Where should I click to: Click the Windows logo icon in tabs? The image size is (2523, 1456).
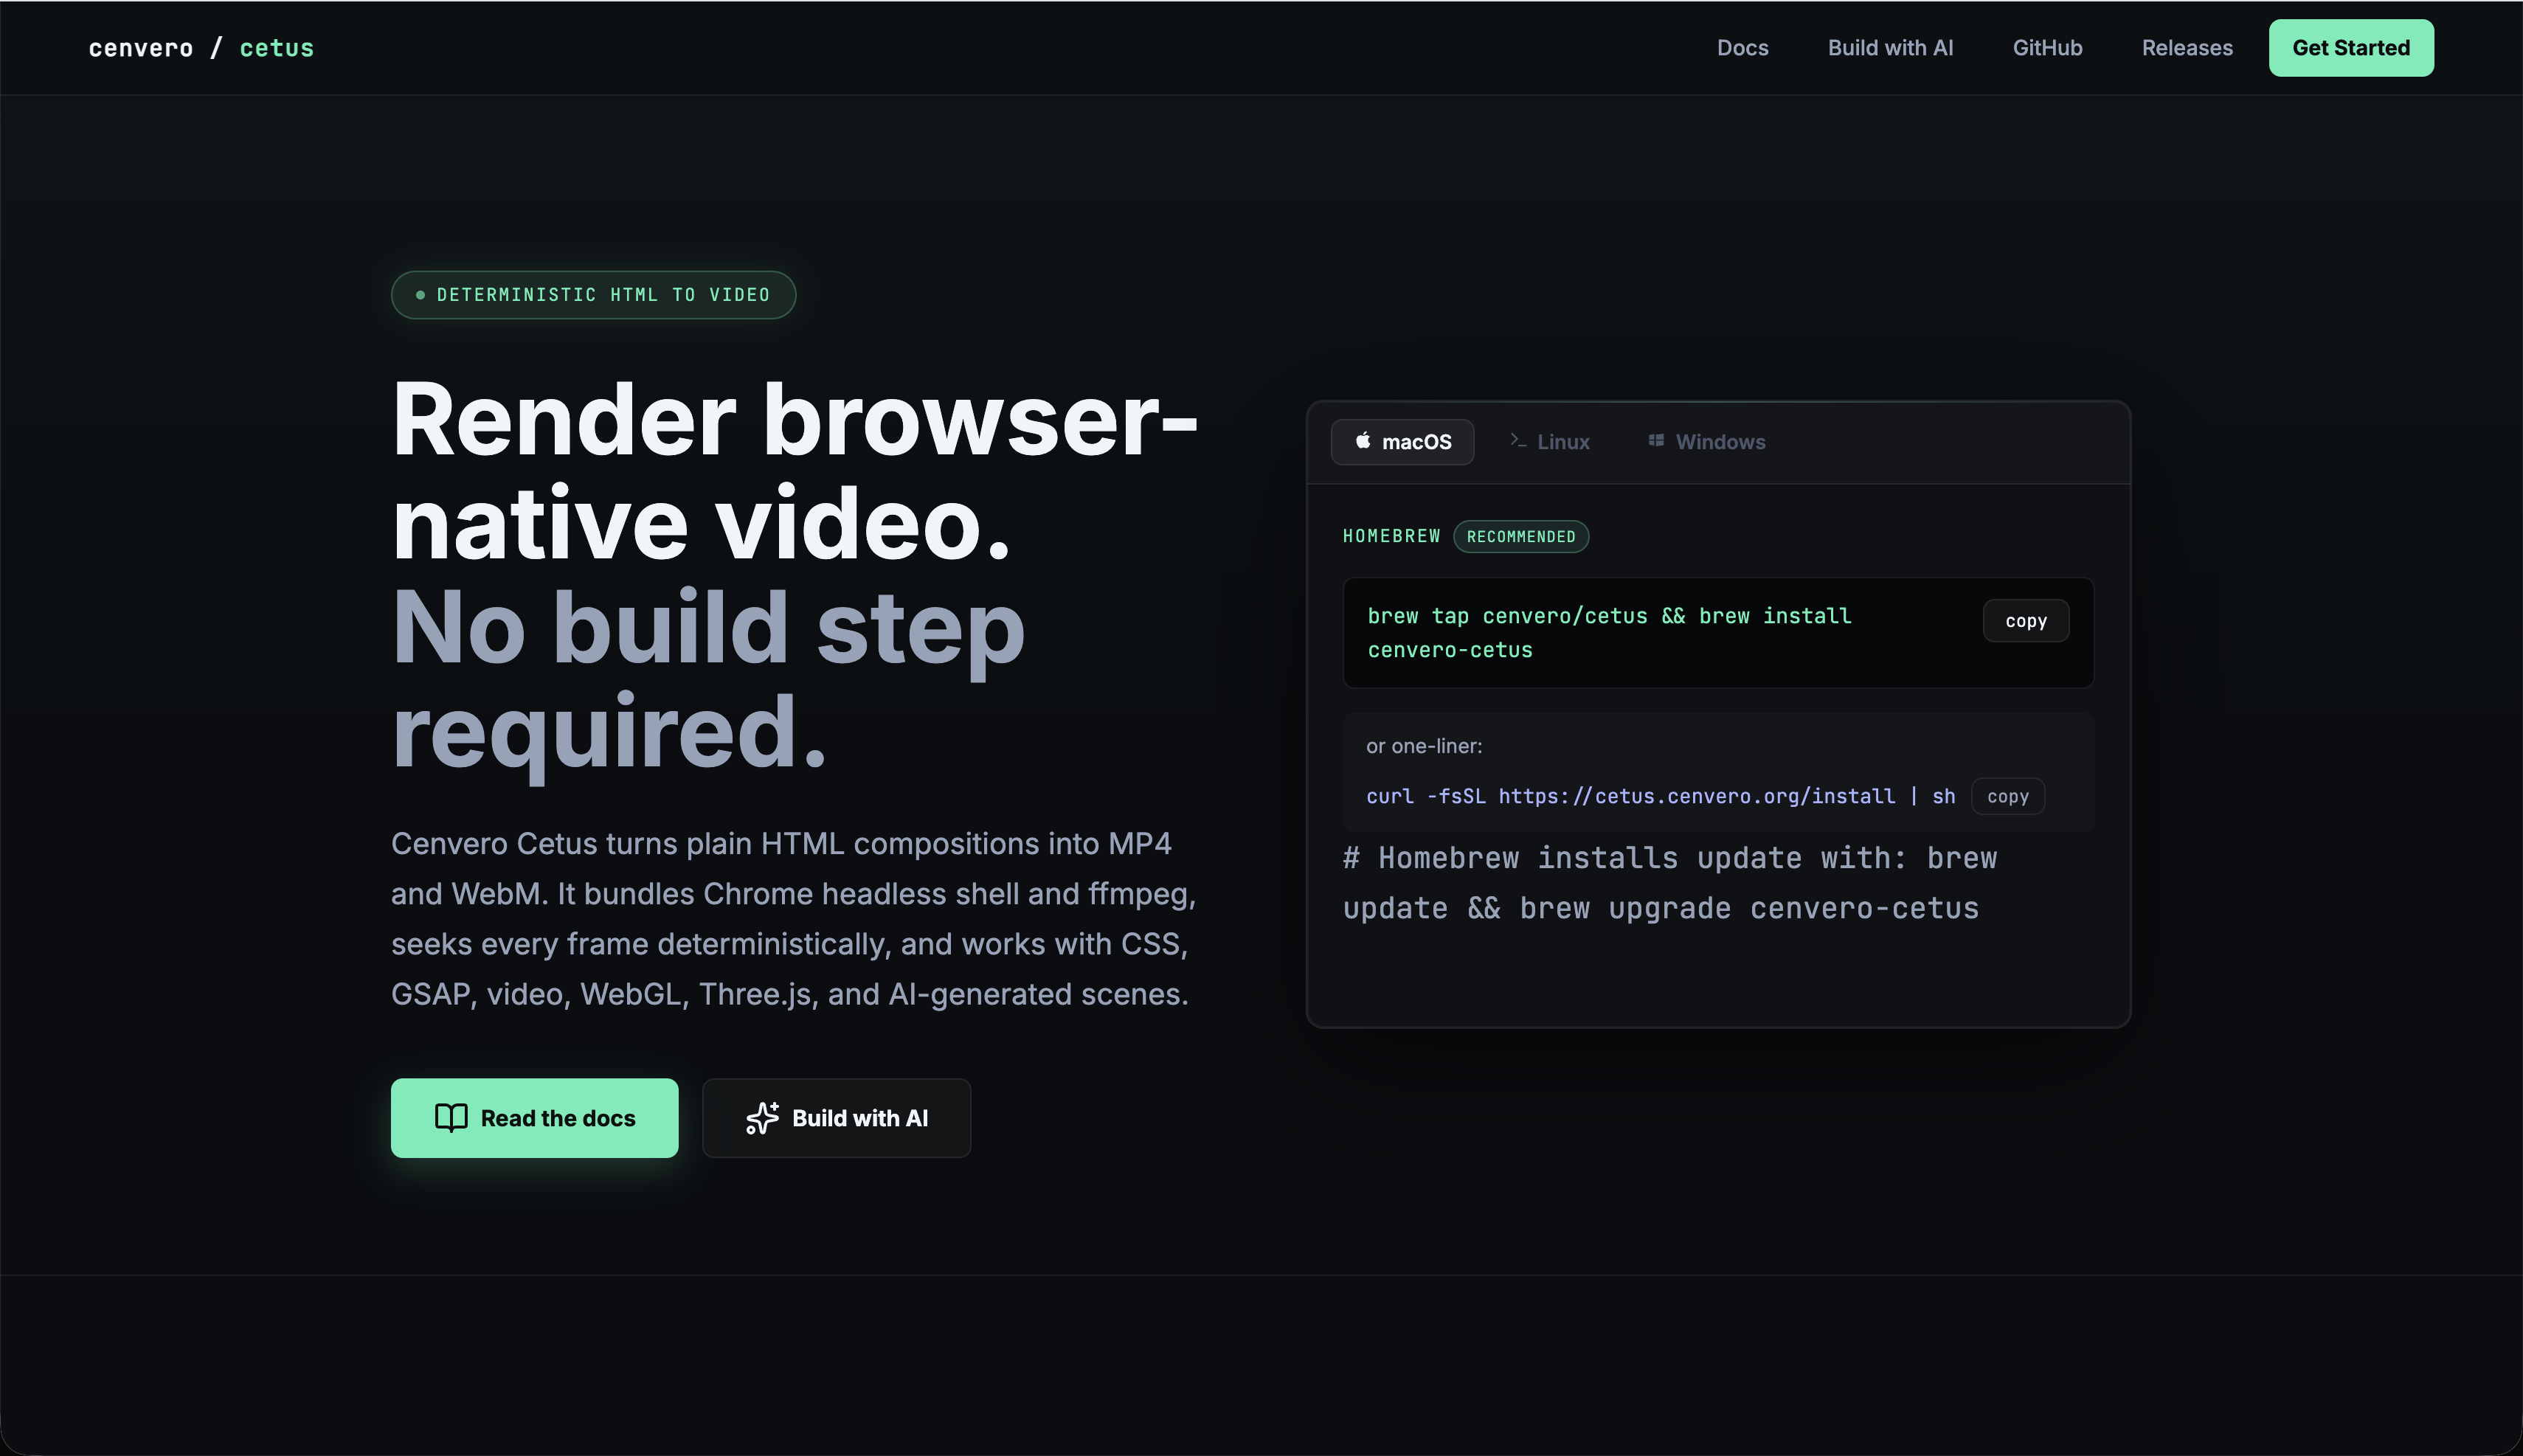point(1656,441)
